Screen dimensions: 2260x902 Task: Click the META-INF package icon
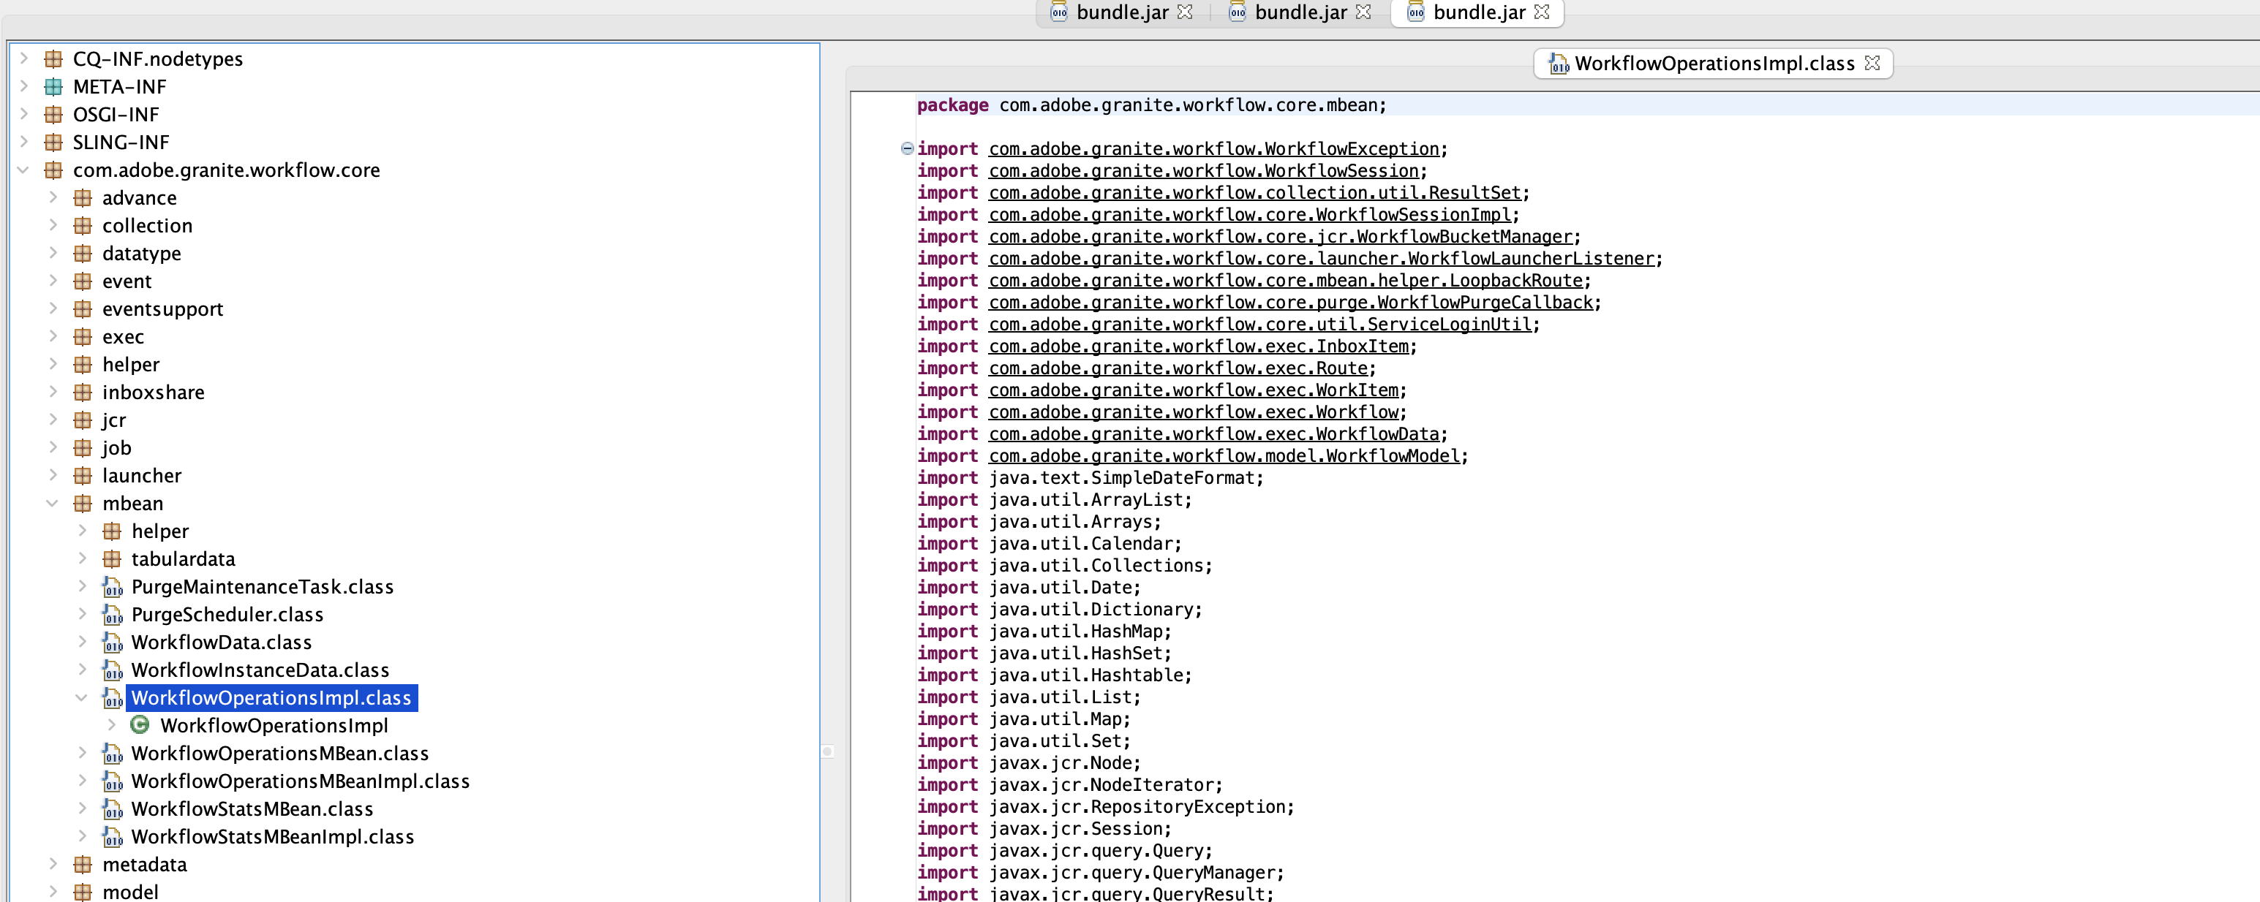[x=53, y=86]
